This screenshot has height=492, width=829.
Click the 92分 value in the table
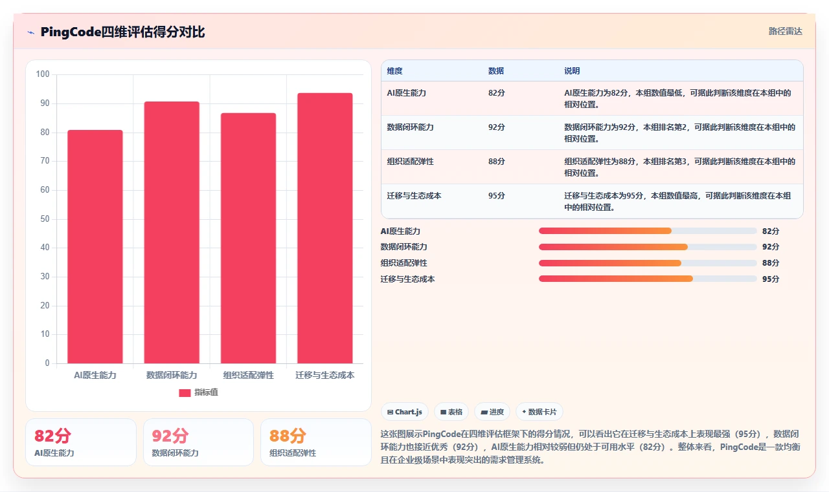click(x=497, y=127)
